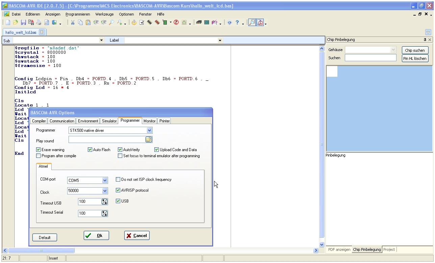Open the Programmer dropdown (STK500 native driver)
Screen dimensions: 435x263
[150, 130]
